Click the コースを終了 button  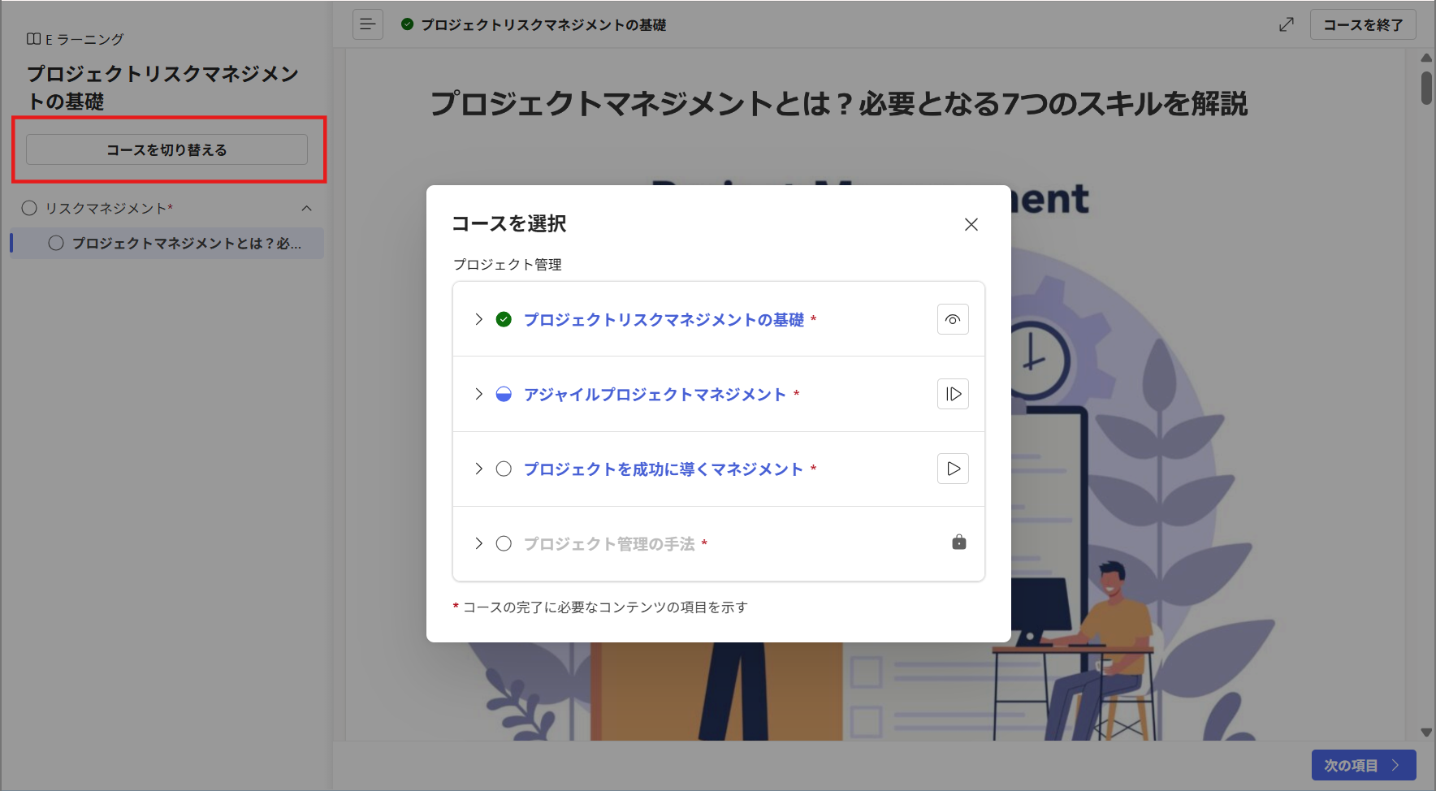[x=1363, y=25]
